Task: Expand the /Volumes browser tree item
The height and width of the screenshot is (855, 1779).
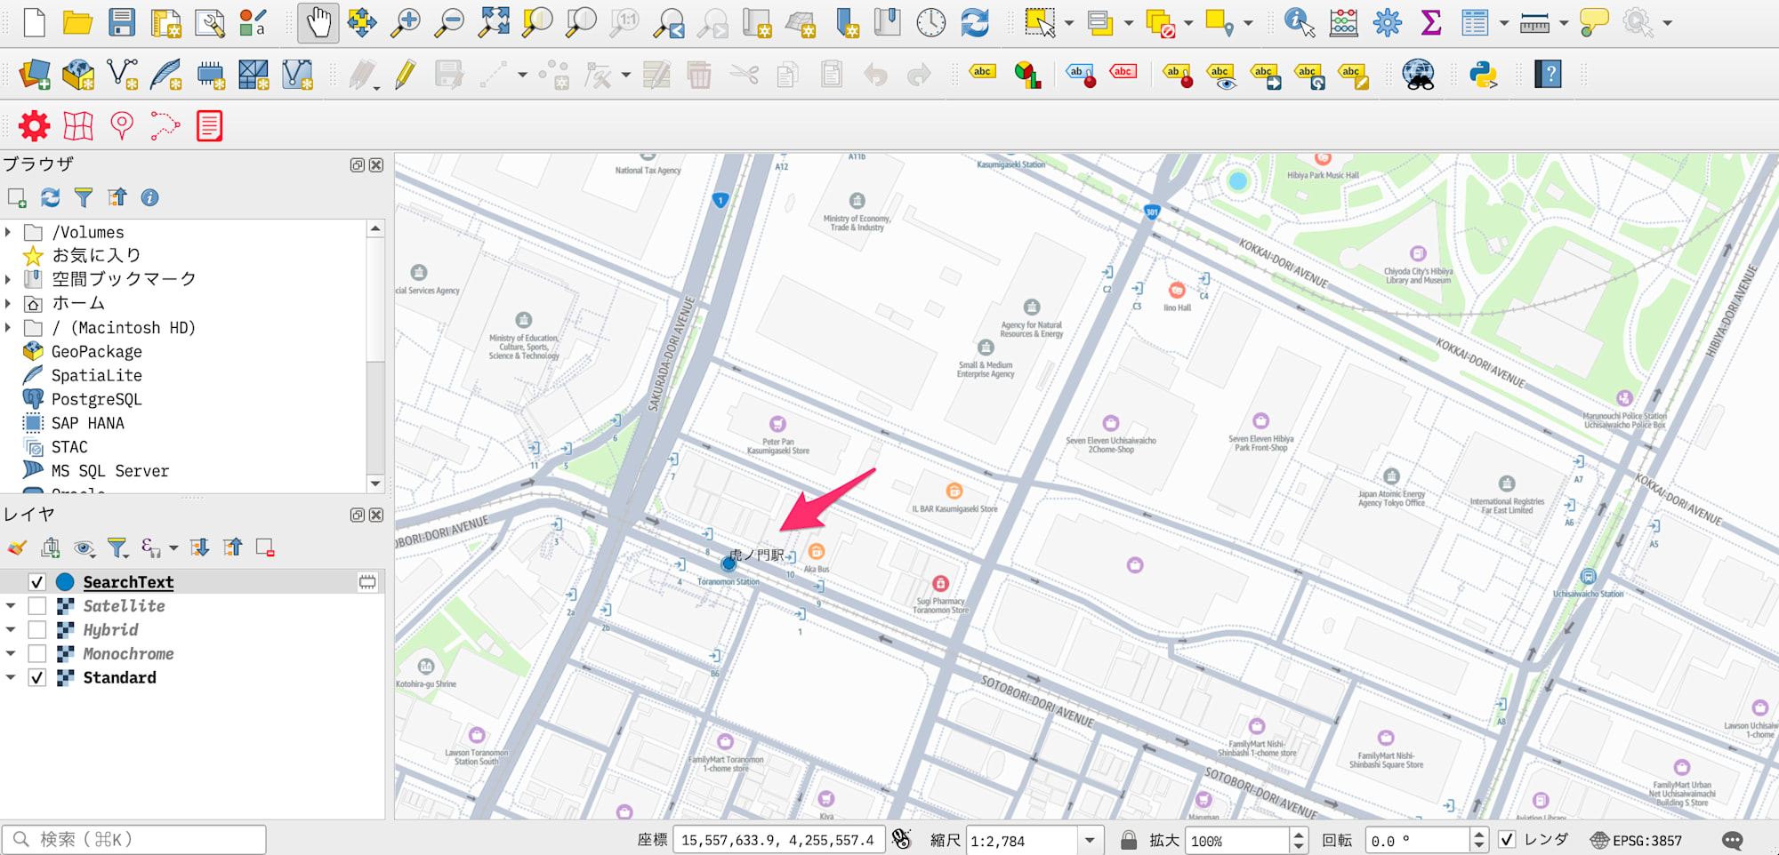Action: (x=9, y=232)
